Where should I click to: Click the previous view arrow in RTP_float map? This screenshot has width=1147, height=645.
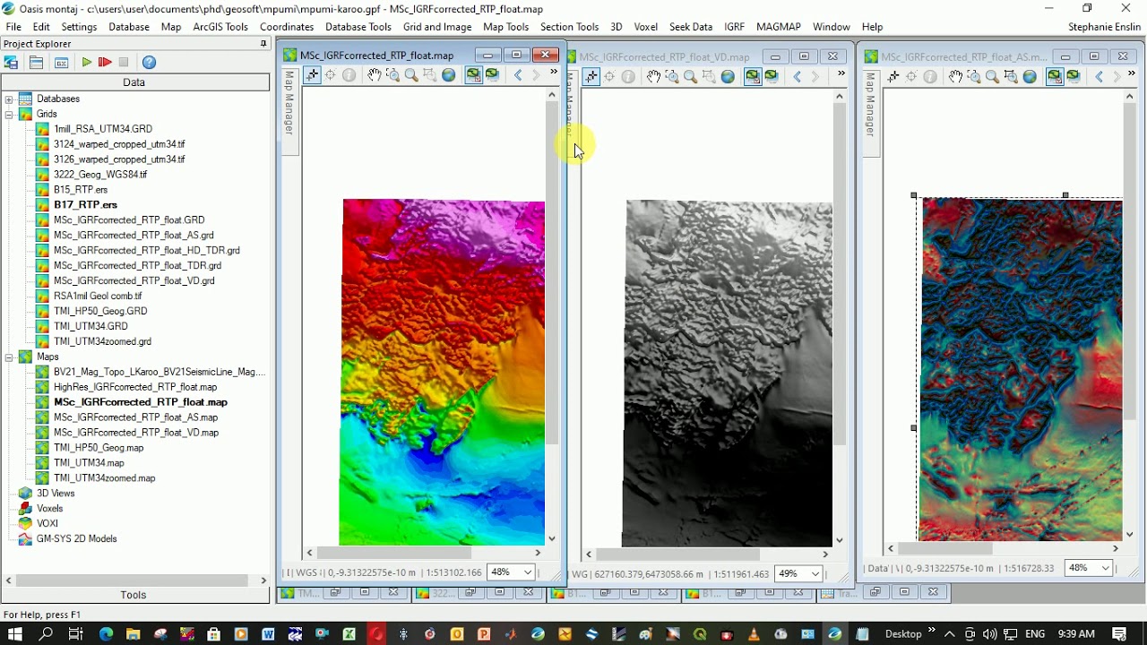(x=518, y=75)
